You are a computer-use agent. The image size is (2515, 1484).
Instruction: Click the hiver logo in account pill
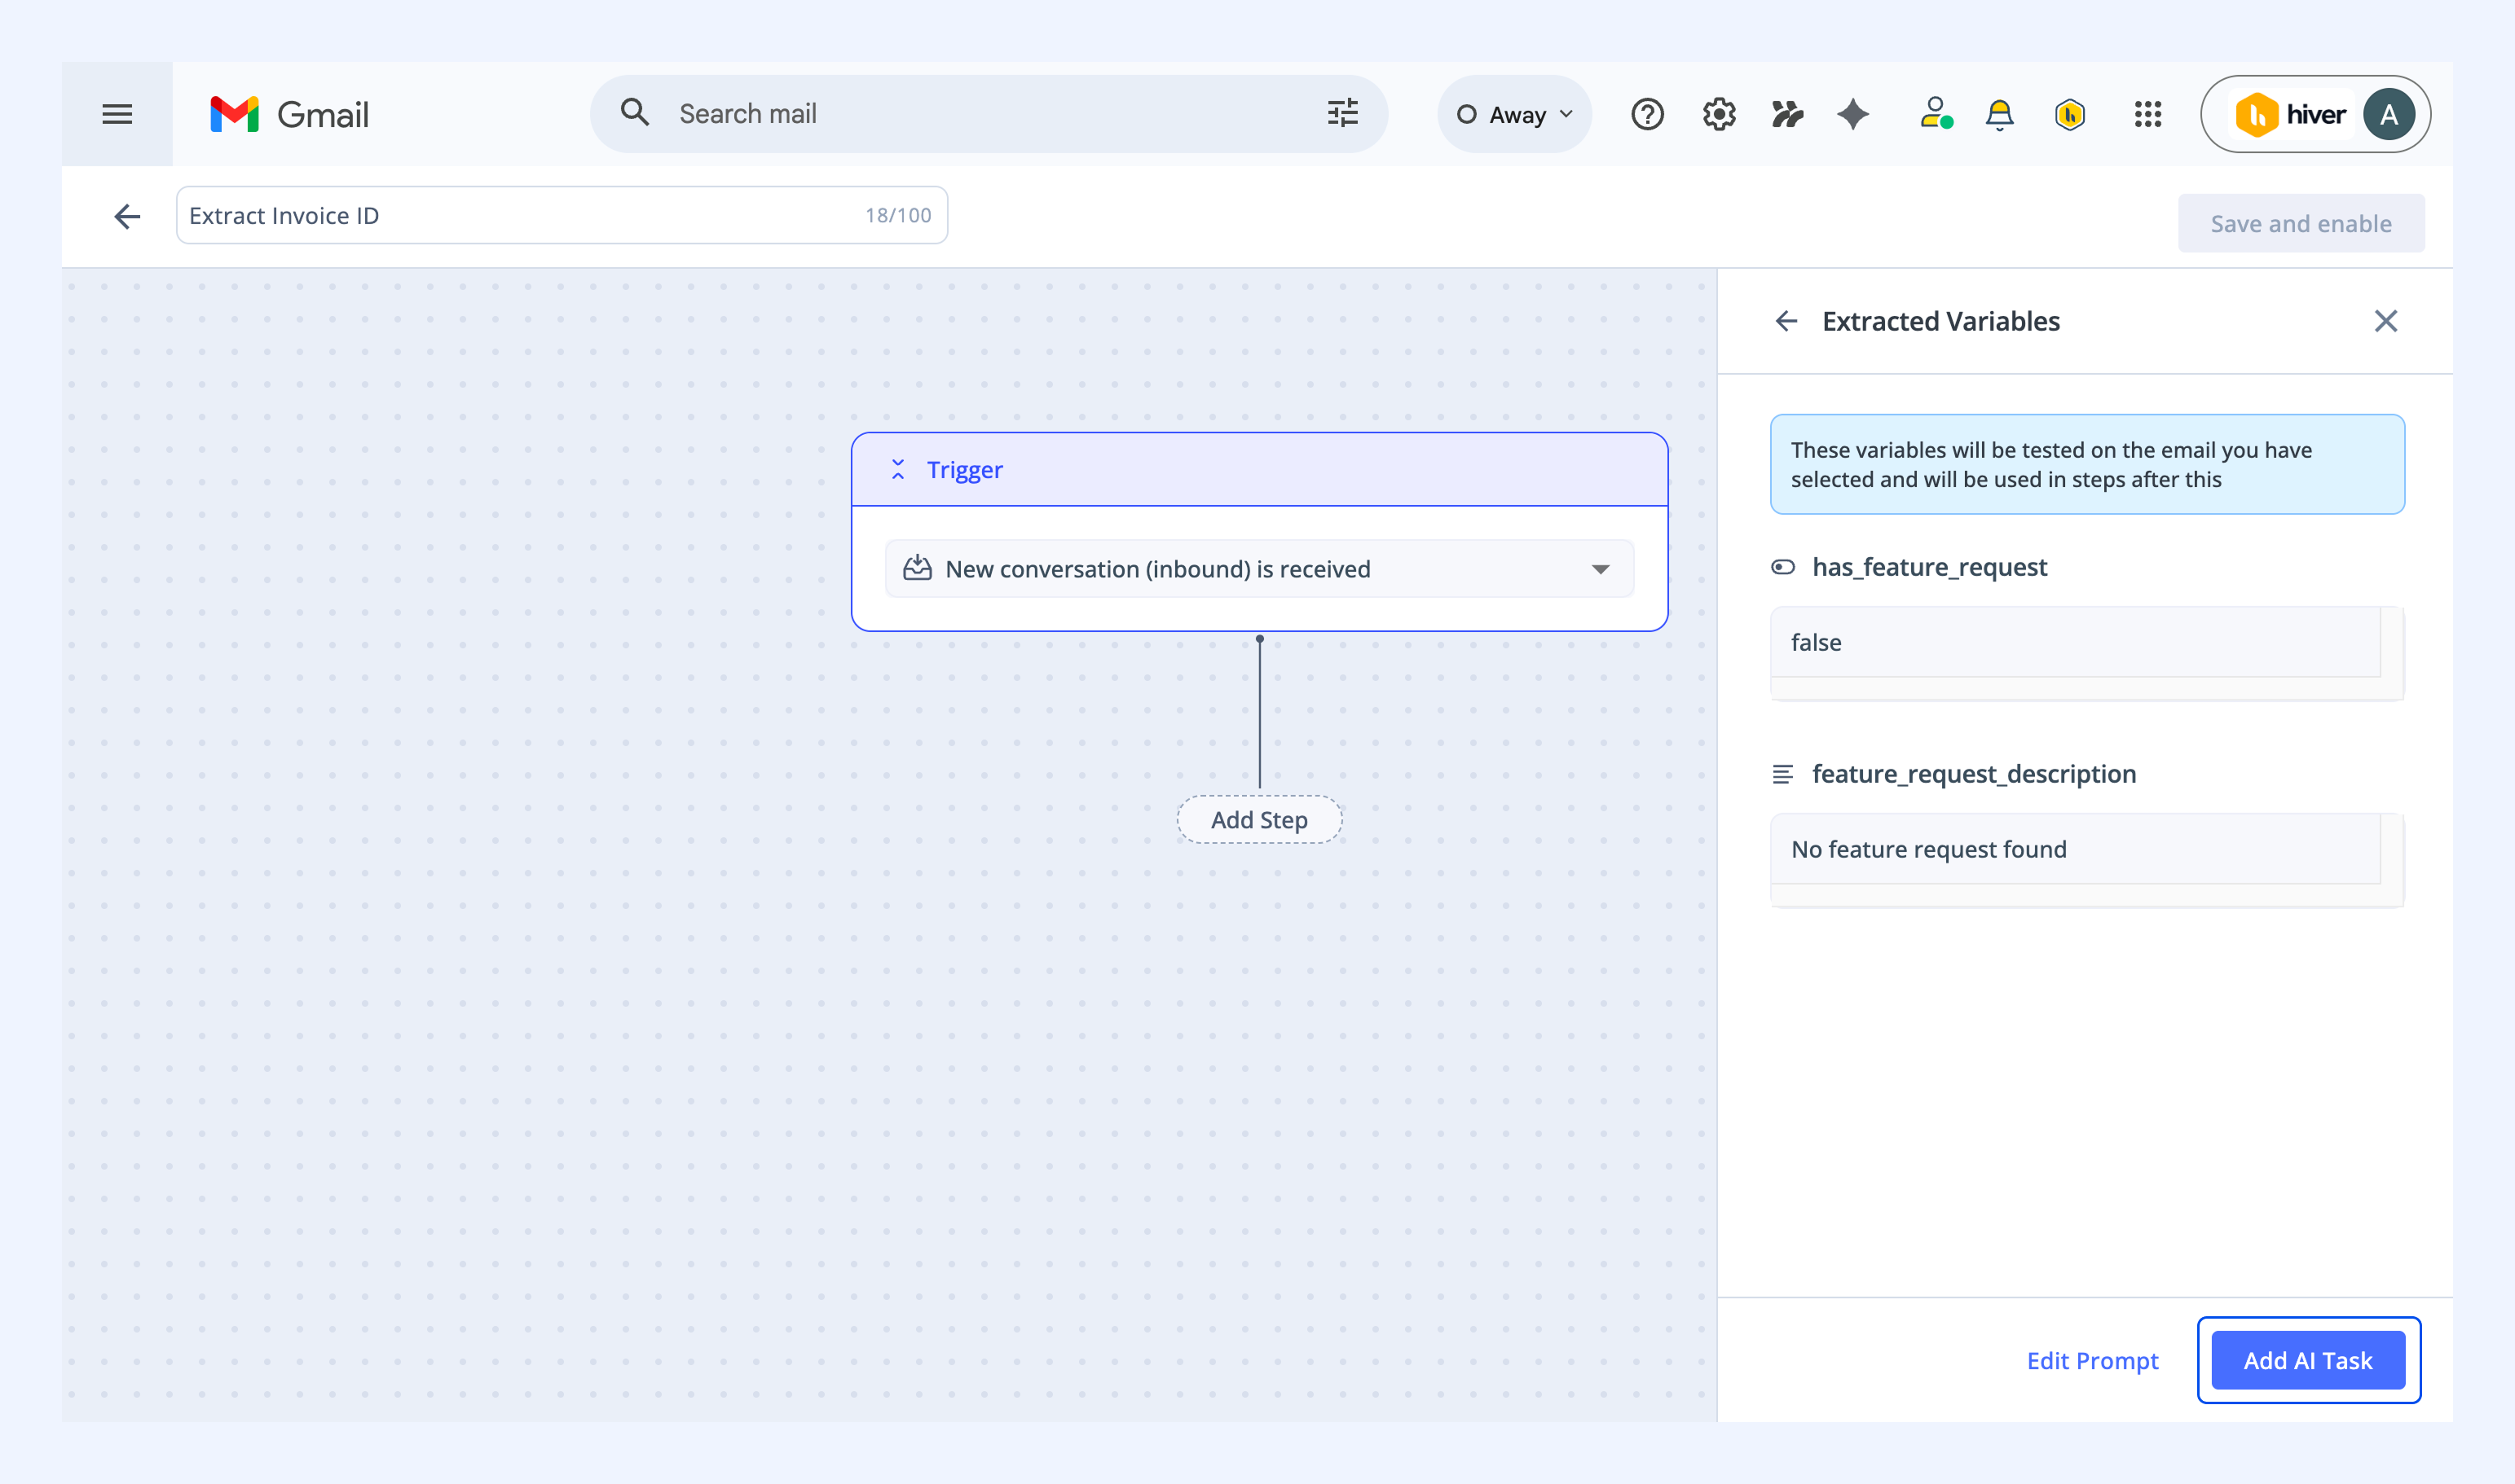tap(2290, 114)
